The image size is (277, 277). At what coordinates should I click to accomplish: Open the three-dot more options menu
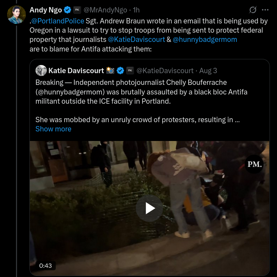click(x=265, y=10)
